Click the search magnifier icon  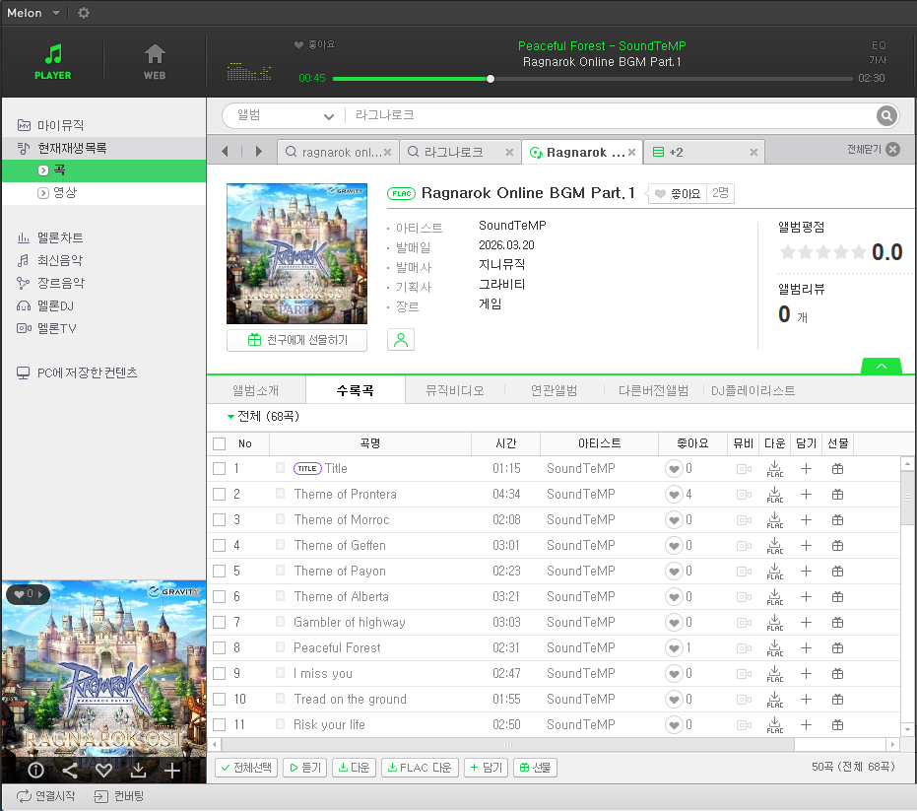pyautogui.click(x=886, y=116)
